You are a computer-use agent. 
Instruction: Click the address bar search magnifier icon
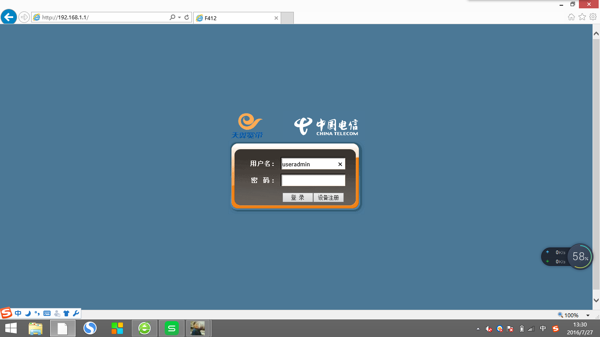pos(172,18)
